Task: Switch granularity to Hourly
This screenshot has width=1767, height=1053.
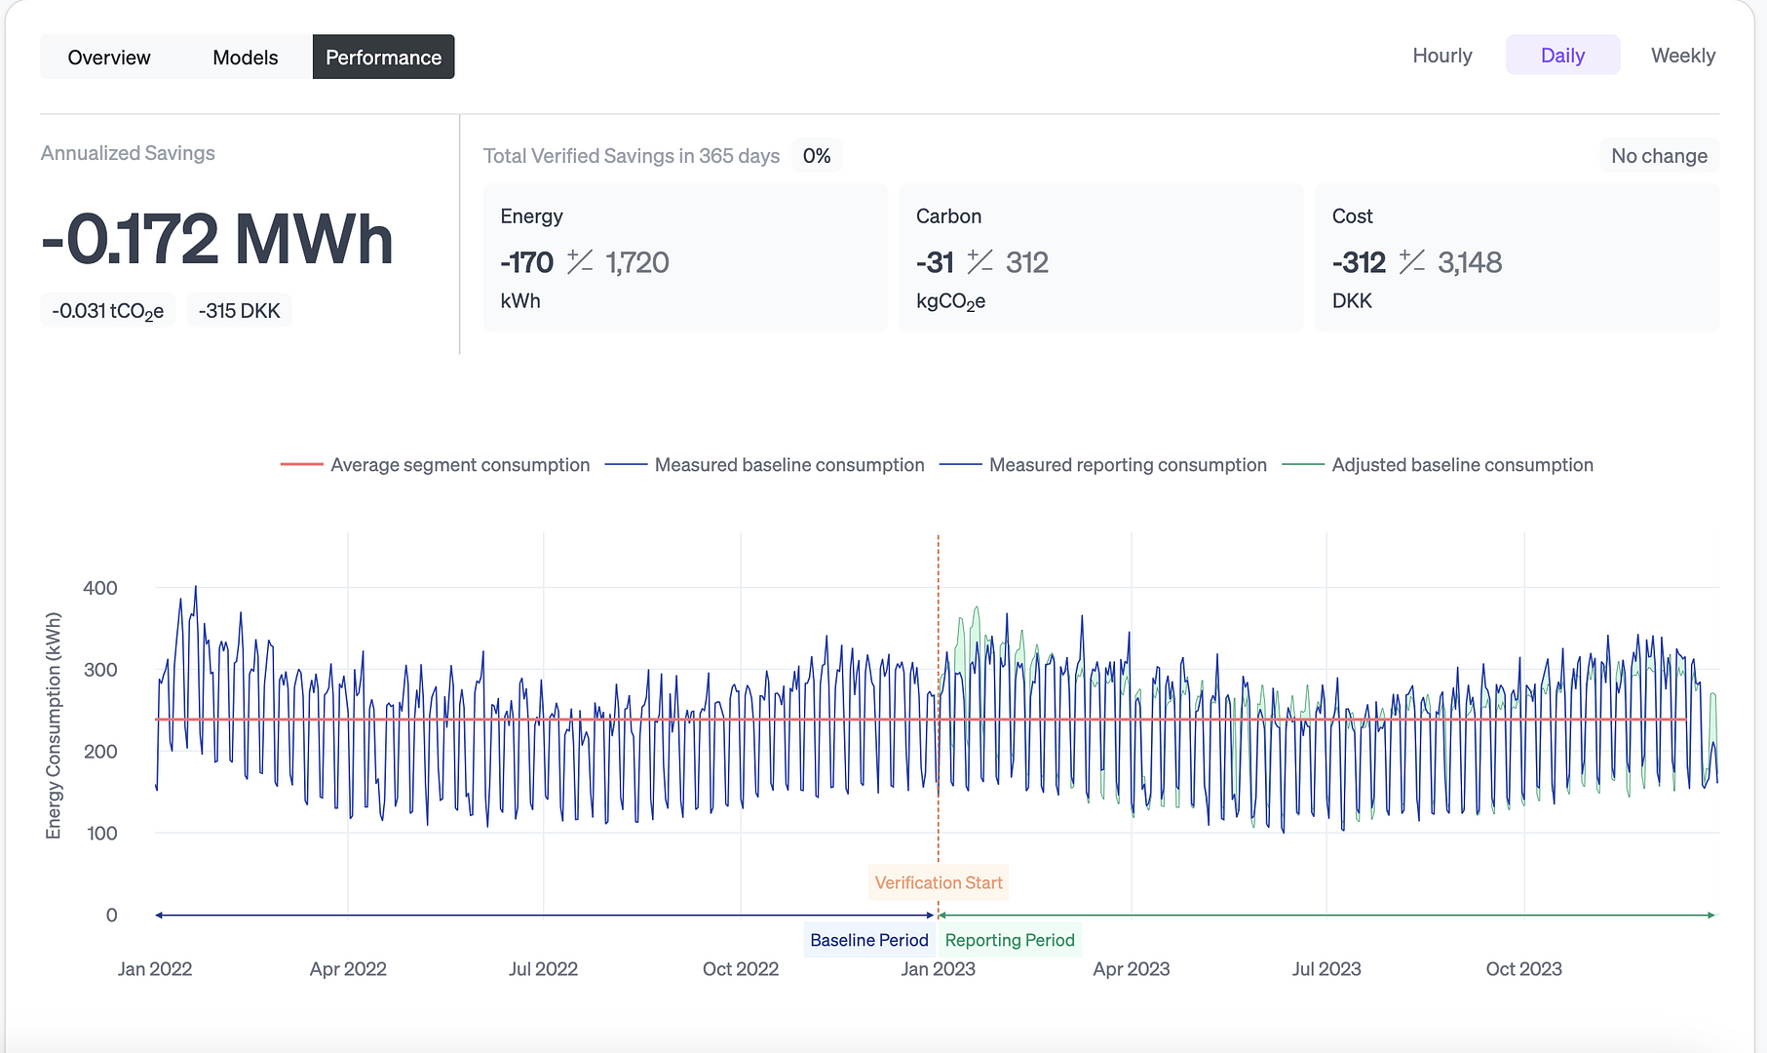Action: click(x=1441, y=56)
